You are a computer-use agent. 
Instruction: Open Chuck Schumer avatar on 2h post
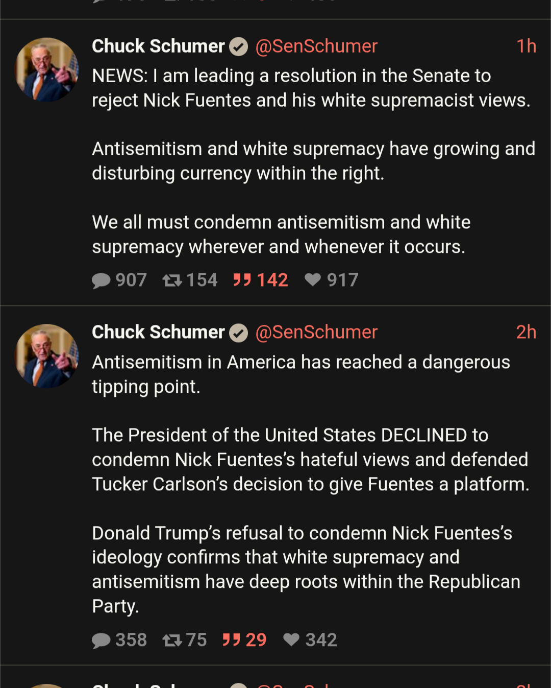(x=47, y=356)
